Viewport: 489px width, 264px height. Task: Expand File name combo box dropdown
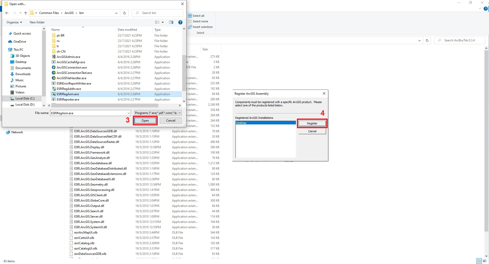click(x=129, y=113)
